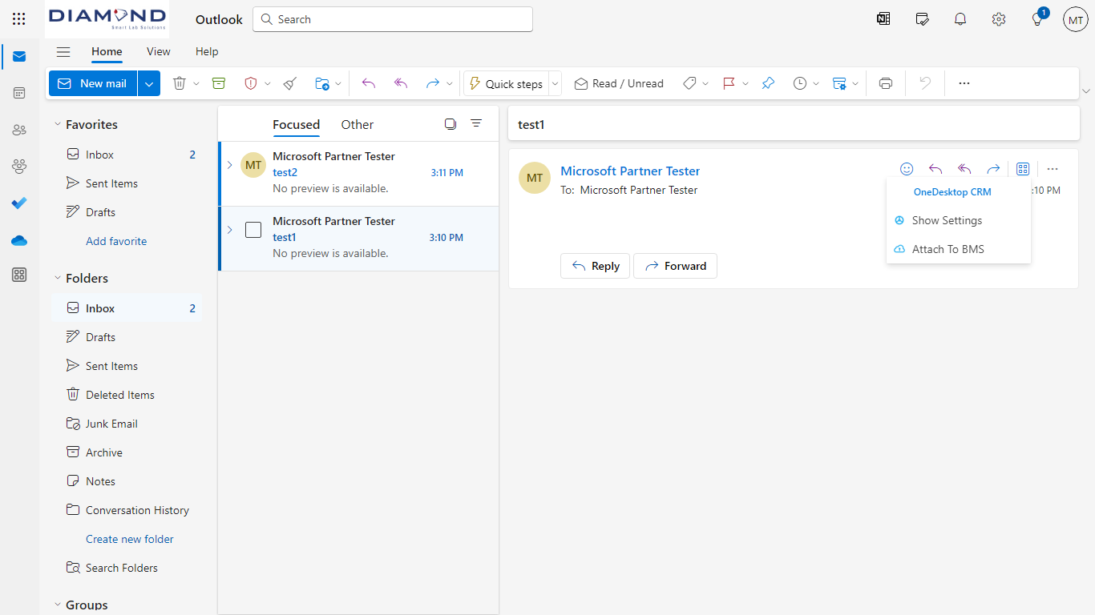Screen dimensions: 1095x615
Task: Click Reply arrow in the ribbon
Action: [x=369, y=83]
